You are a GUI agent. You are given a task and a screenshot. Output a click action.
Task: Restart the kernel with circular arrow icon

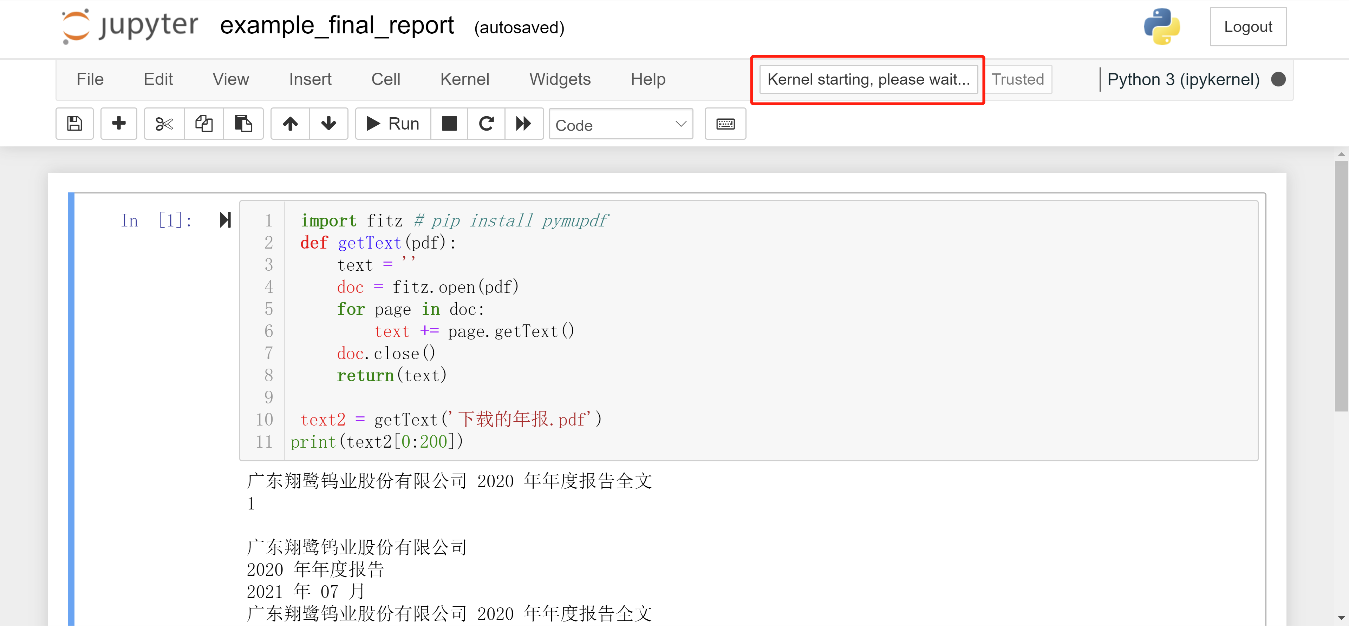click(487, 124)
